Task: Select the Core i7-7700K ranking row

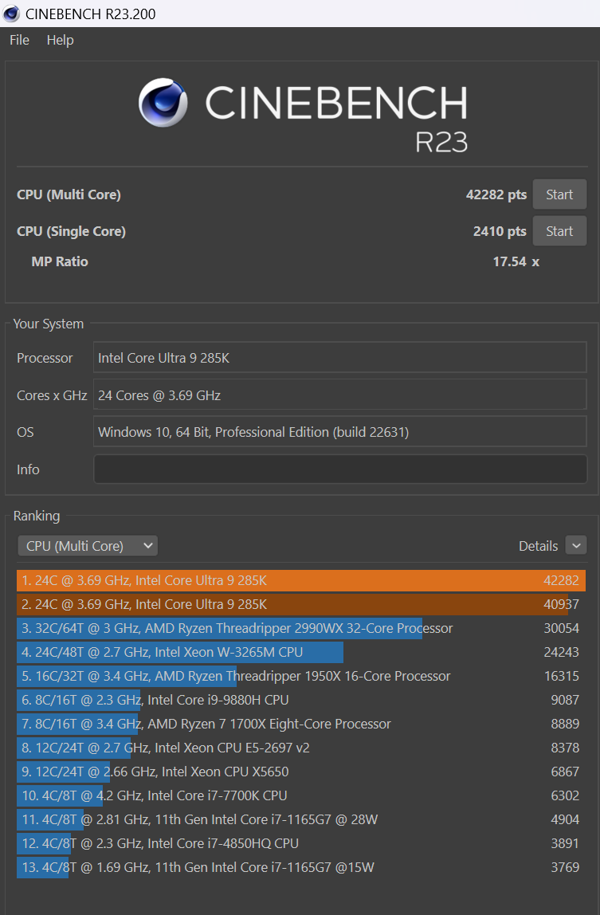Action: [x=300, y=795]
